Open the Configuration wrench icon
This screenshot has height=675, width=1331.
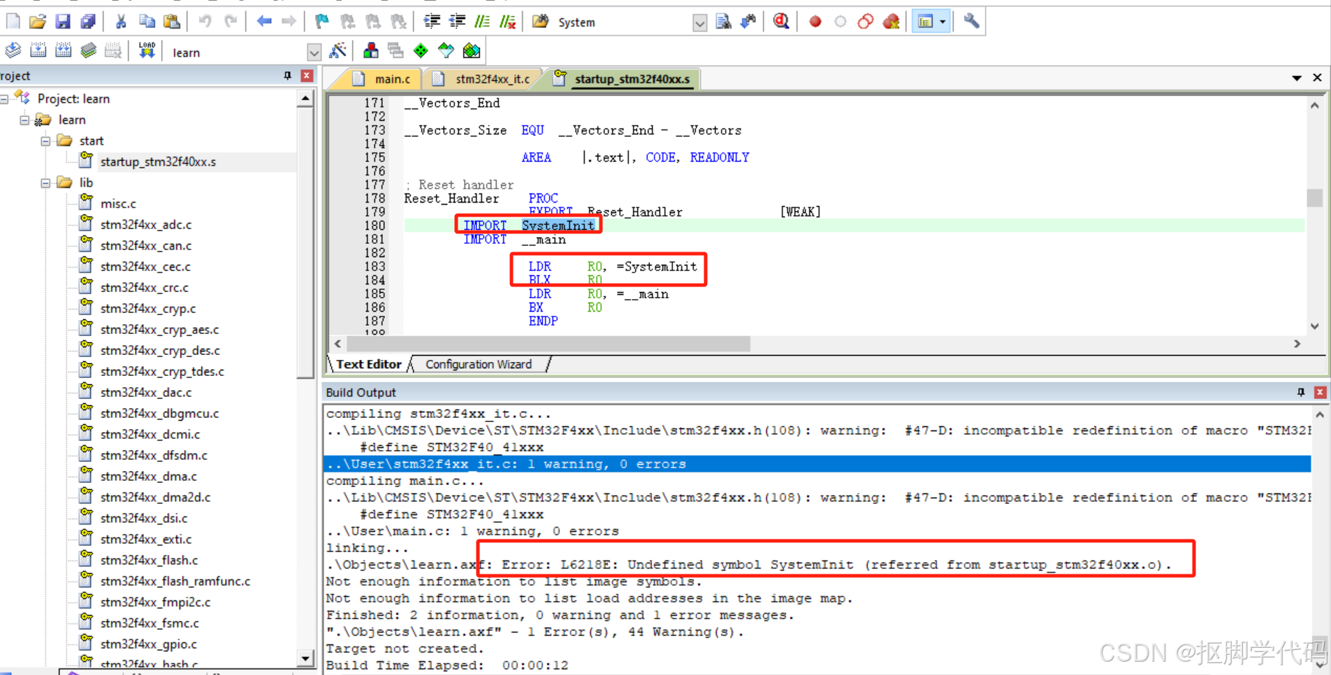click(x=971, y=22)
